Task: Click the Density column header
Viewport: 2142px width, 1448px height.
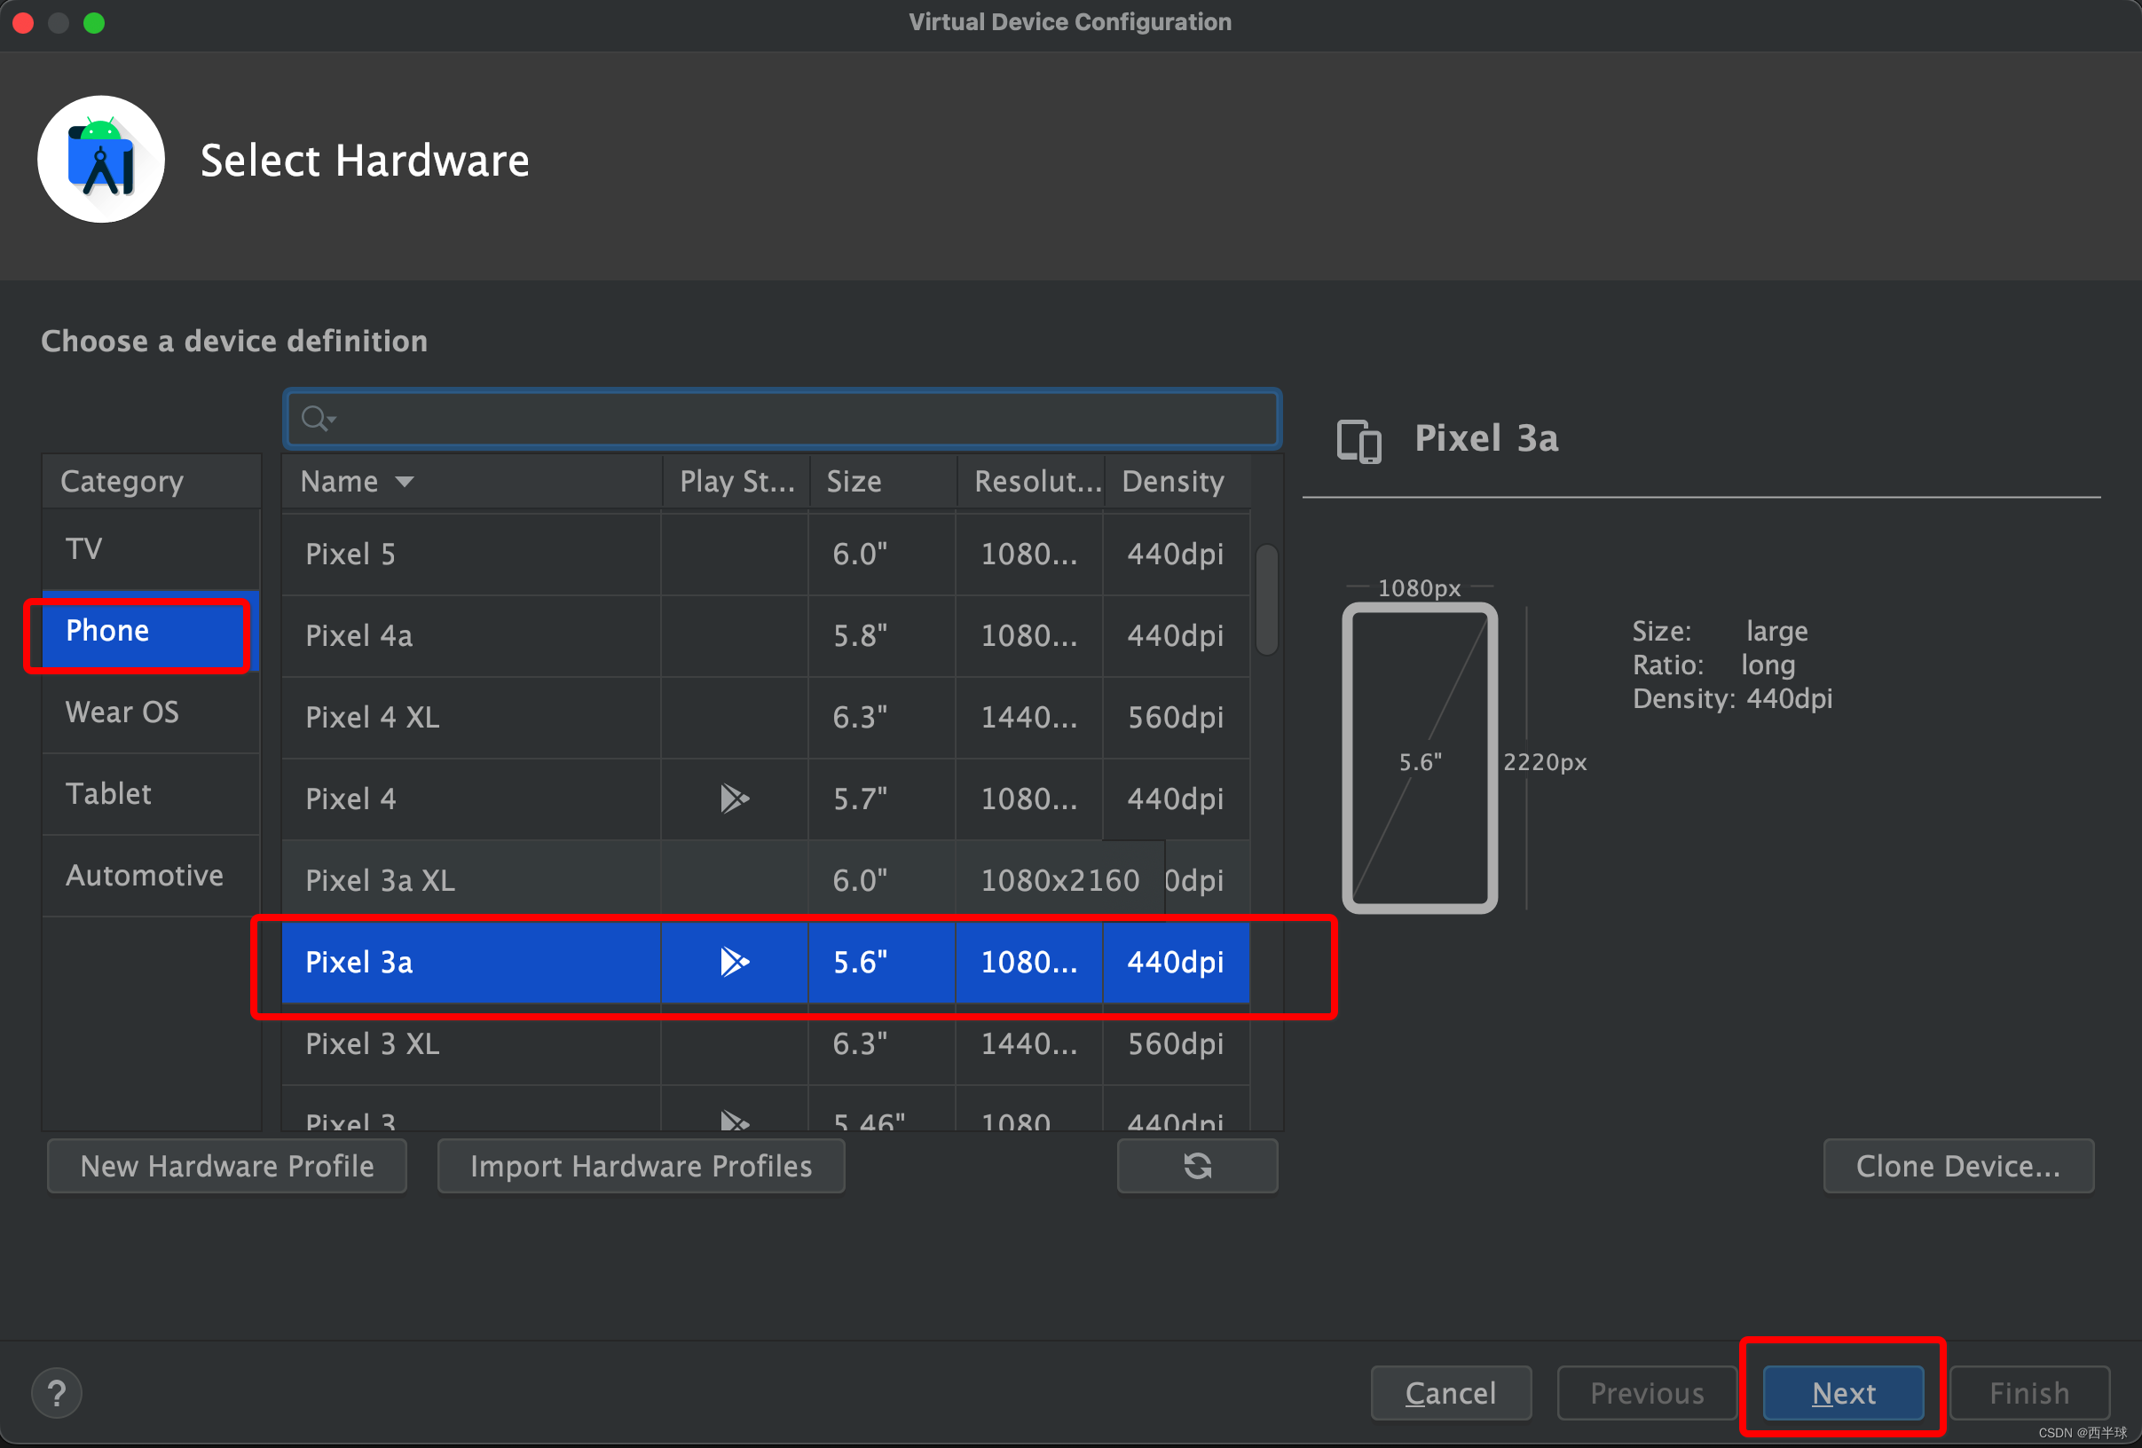Action: coord(1172,481)
